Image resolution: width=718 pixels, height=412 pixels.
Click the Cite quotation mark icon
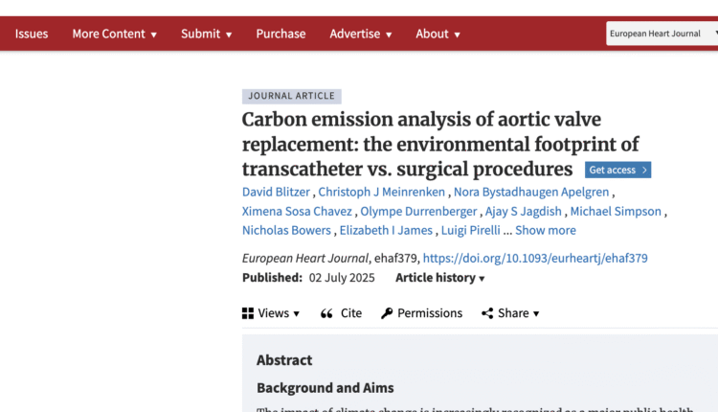click(326, 313)
